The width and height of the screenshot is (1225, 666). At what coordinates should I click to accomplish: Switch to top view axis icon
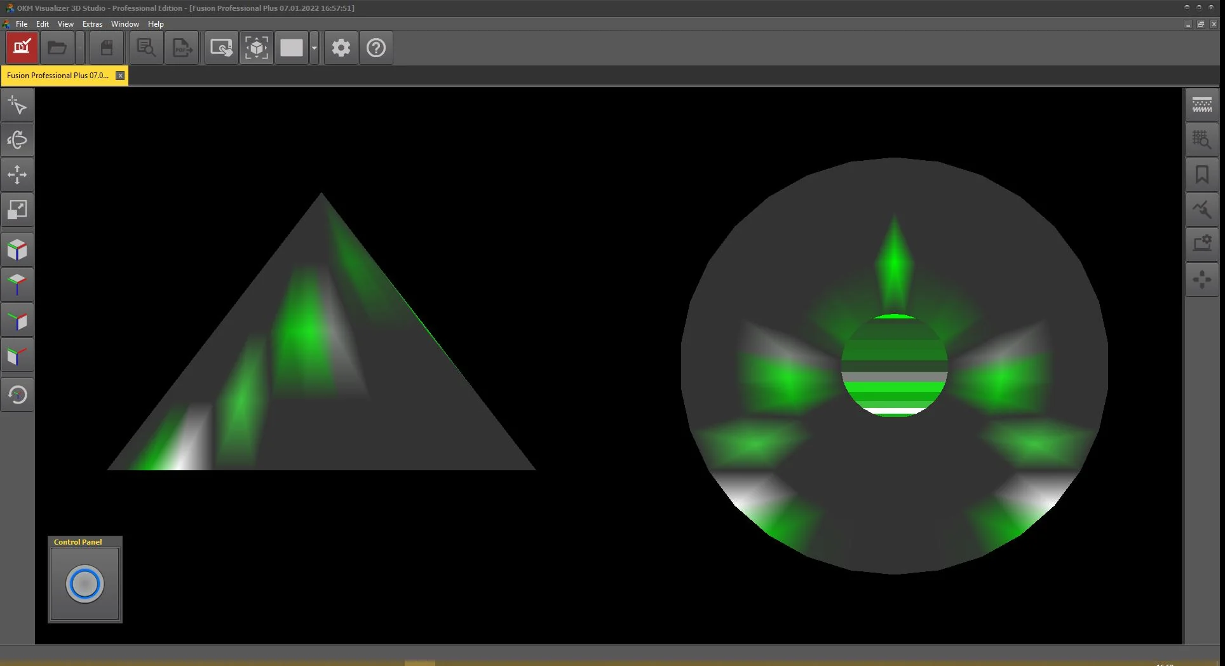(x=17, y=285)
